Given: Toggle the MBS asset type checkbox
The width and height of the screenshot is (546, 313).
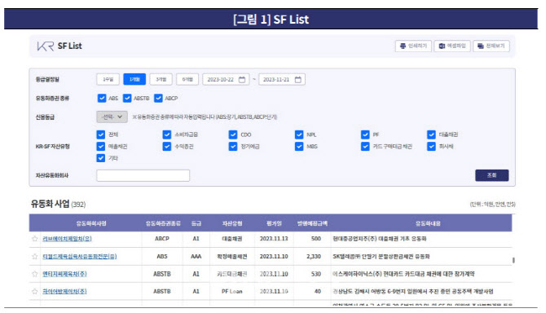Looking at the screenshot, I should pyautogui.click(x=299, y=146).
